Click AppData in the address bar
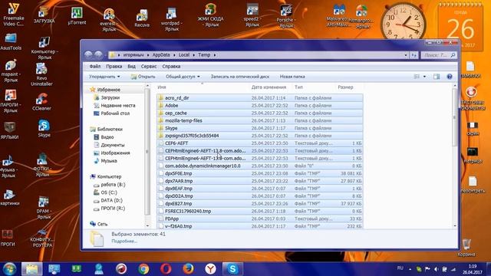The width and height of the screenshot is (491, 276). (161, 54)
